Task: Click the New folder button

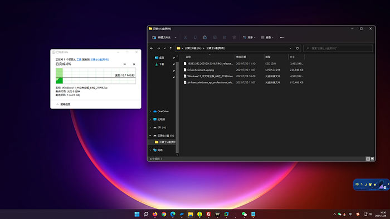Action: (x=162, y=37)
